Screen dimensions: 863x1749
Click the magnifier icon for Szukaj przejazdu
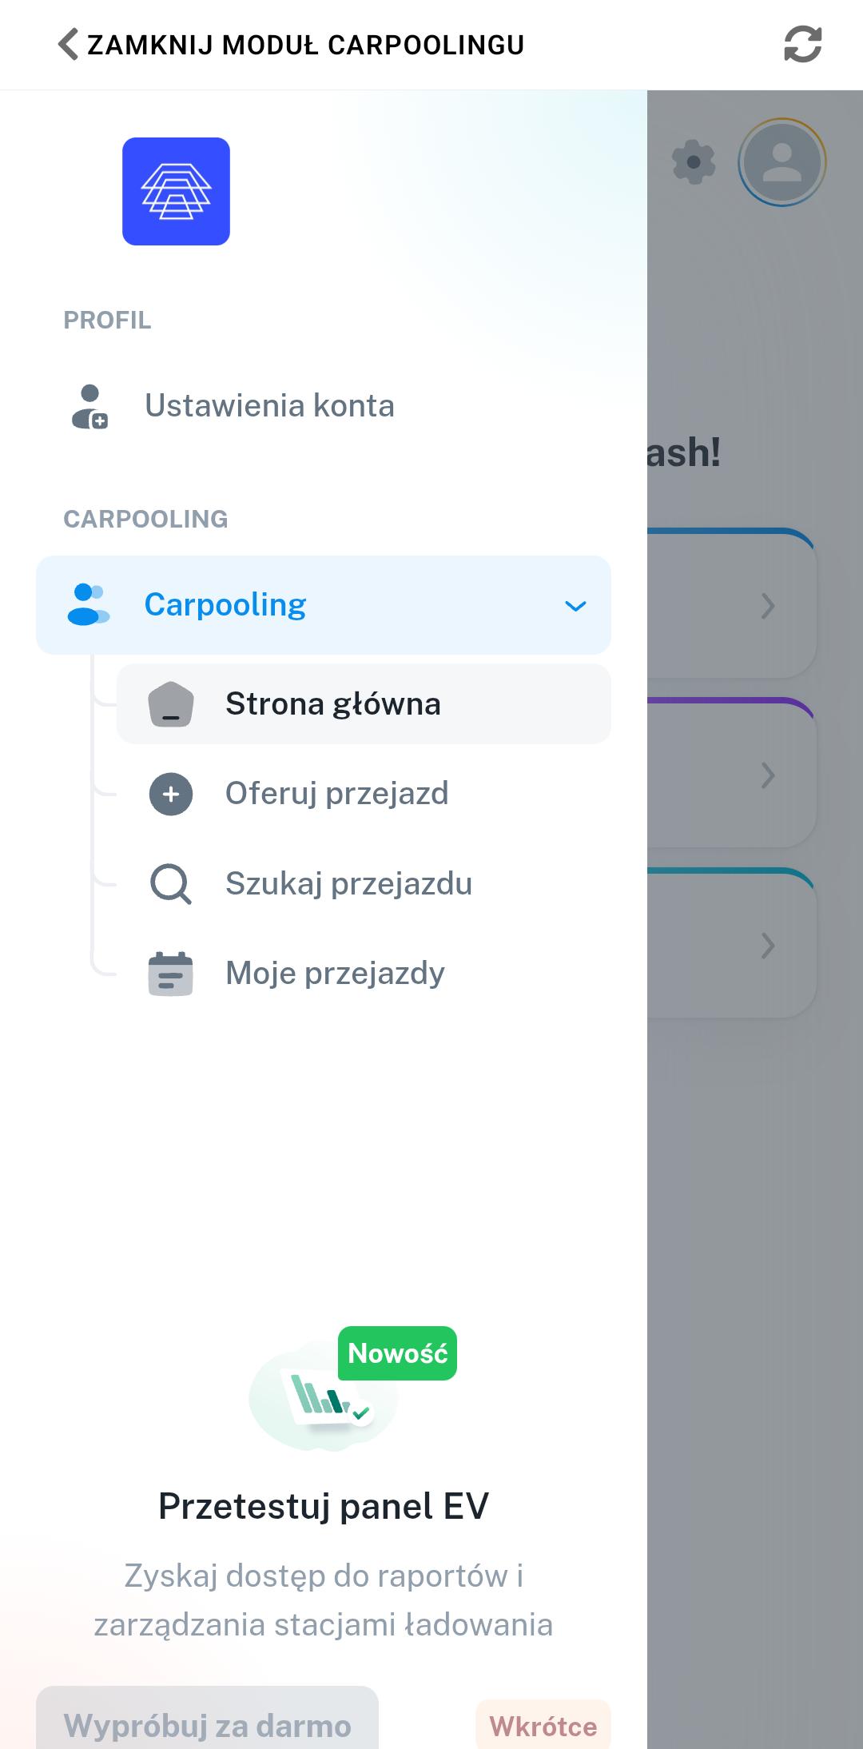[171, 884]
